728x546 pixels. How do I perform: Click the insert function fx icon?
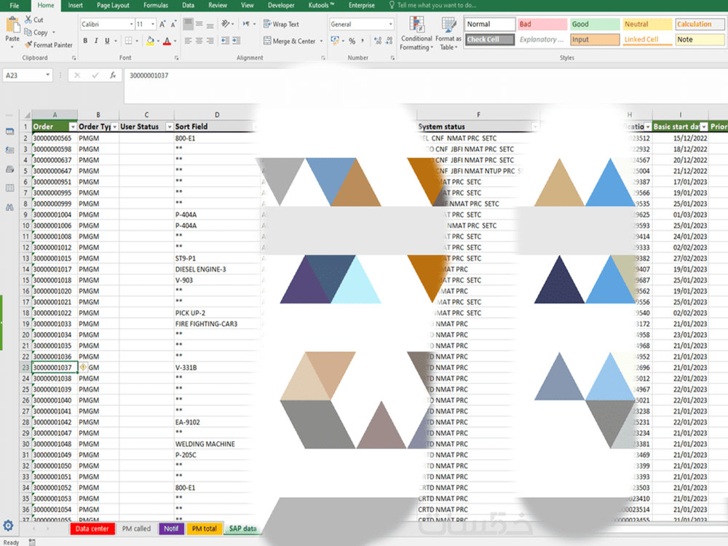pyautogui.click(x=113, y=75)
